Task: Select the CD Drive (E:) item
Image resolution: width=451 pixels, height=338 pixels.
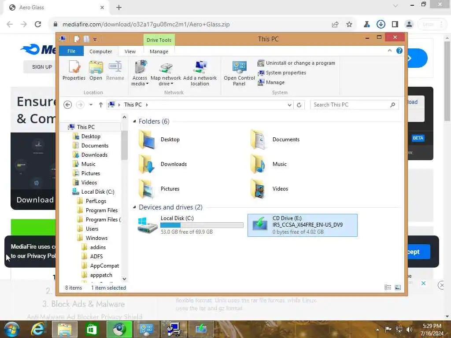Action: tap(302, 225)
